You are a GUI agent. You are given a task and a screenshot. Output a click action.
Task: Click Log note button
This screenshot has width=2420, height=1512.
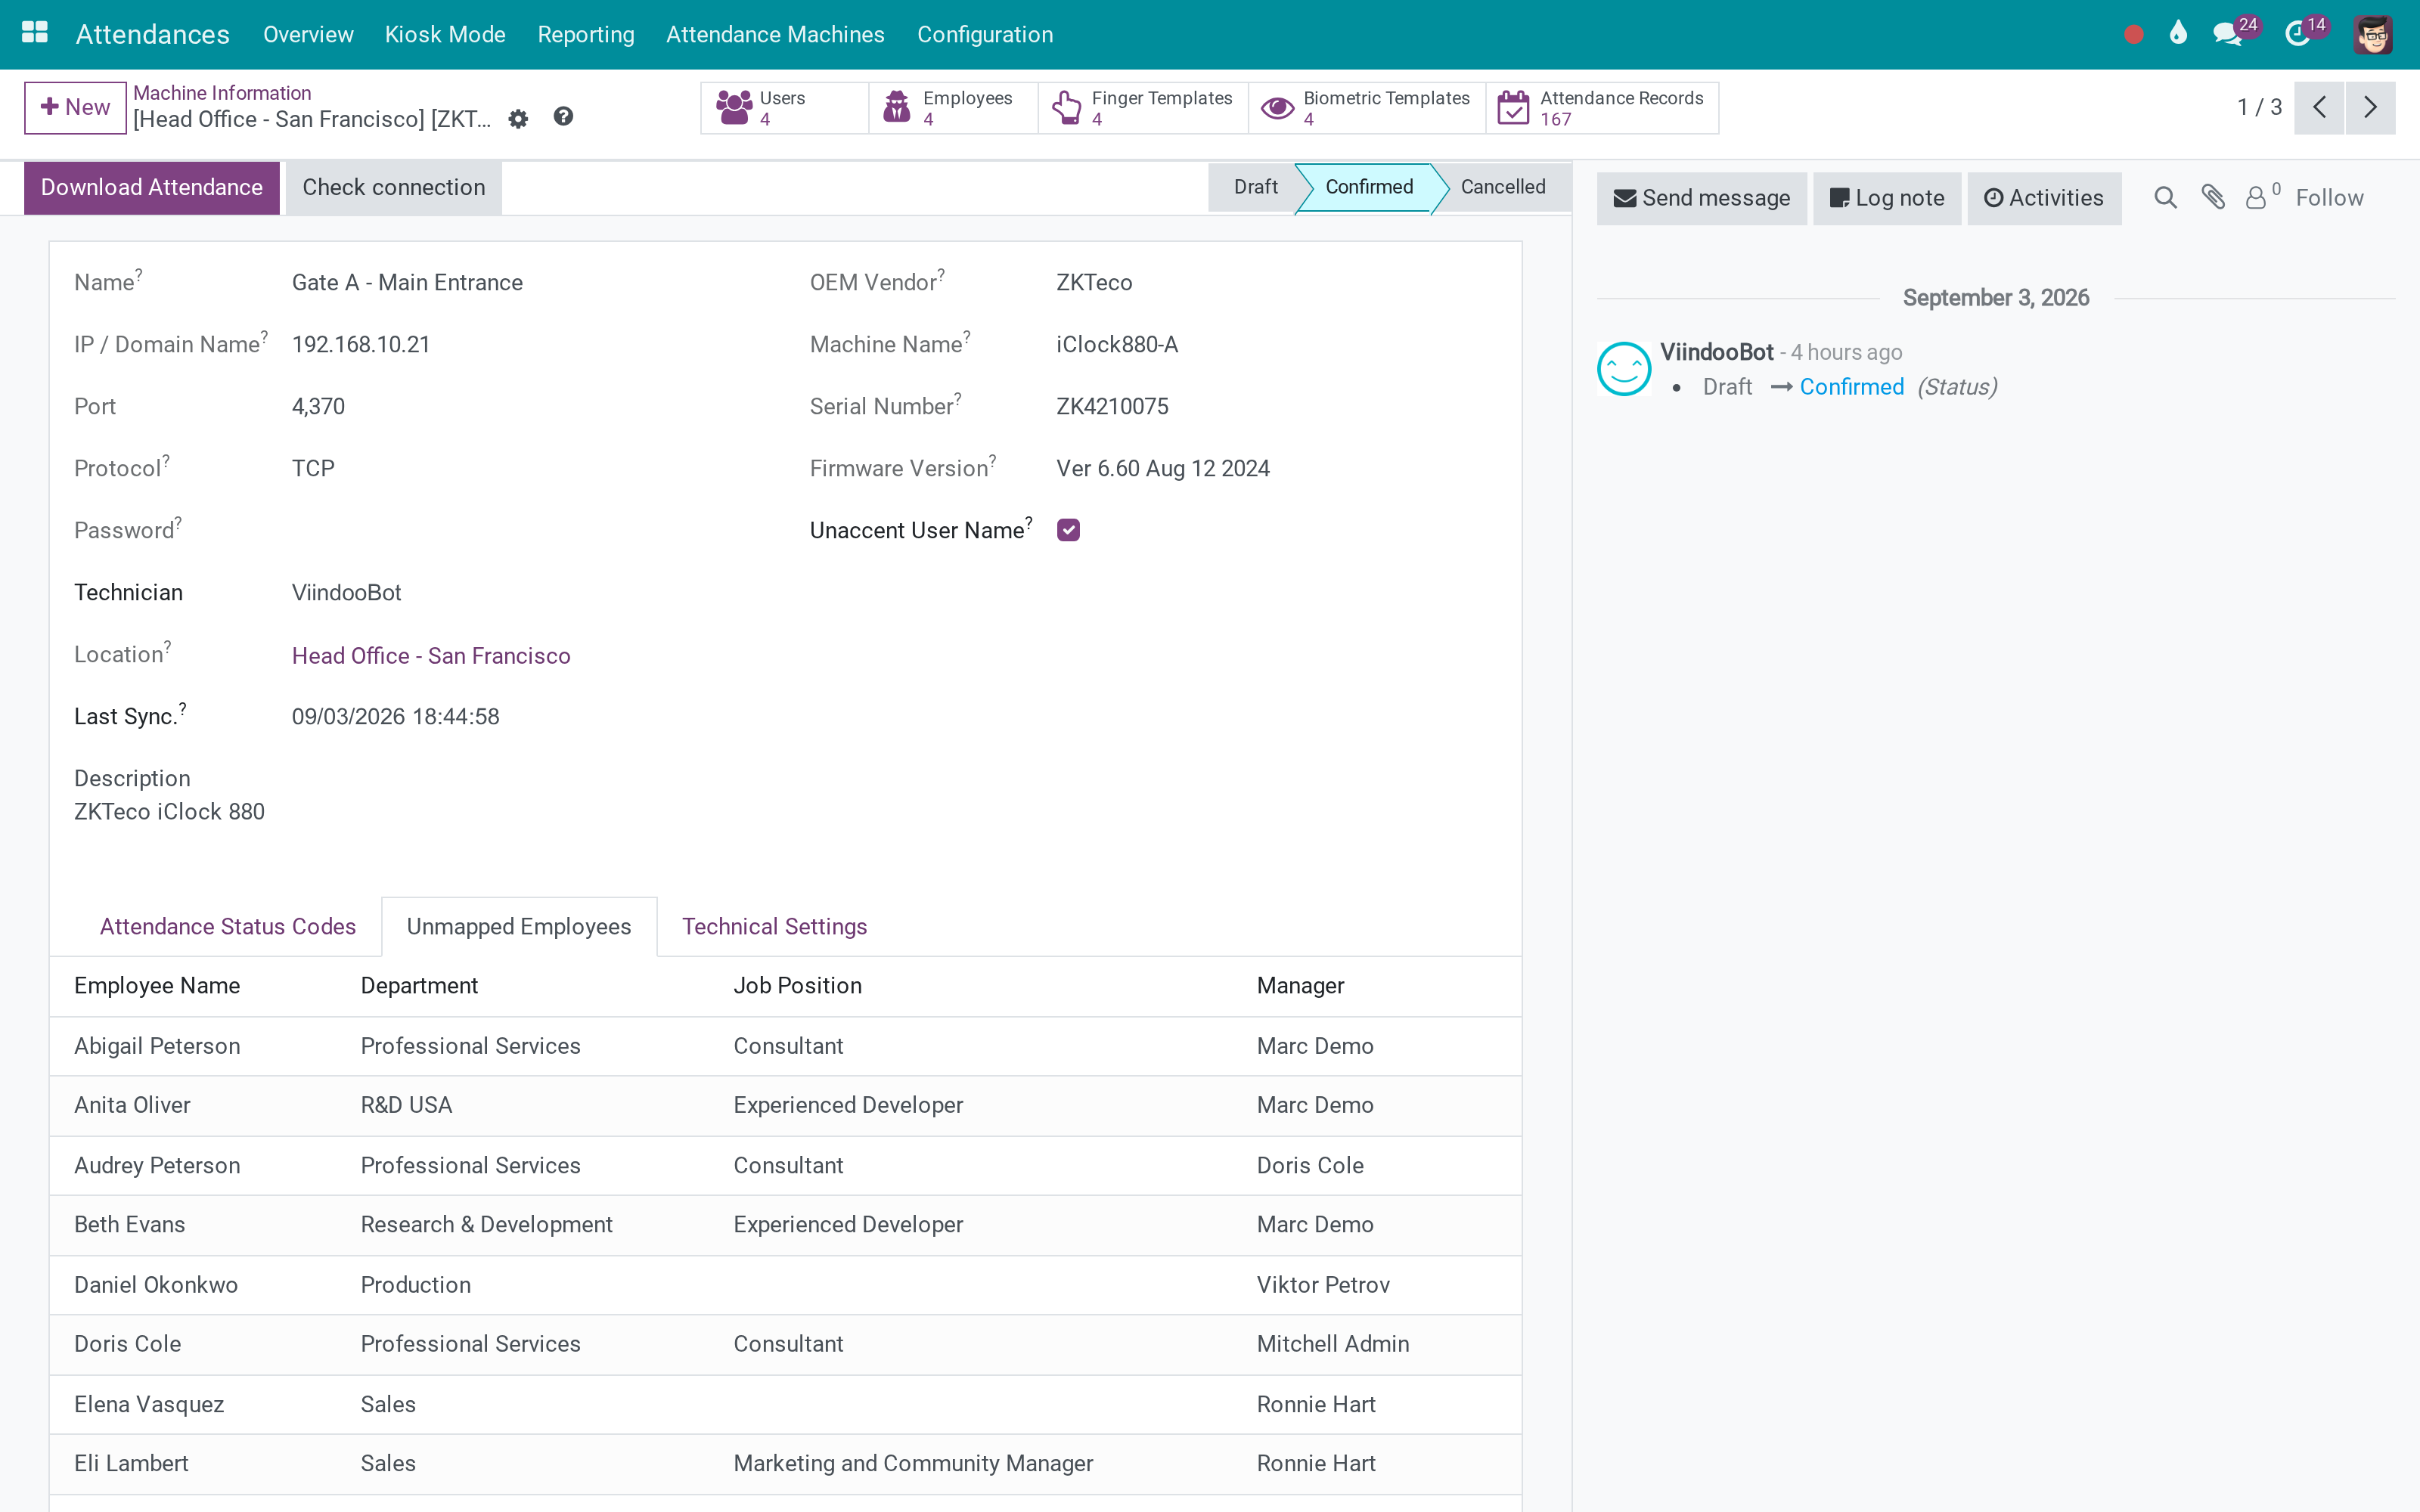click(x=1887, y=198)
